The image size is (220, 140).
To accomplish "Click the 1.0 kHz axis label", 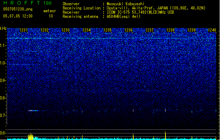I will tap(3, 63).
